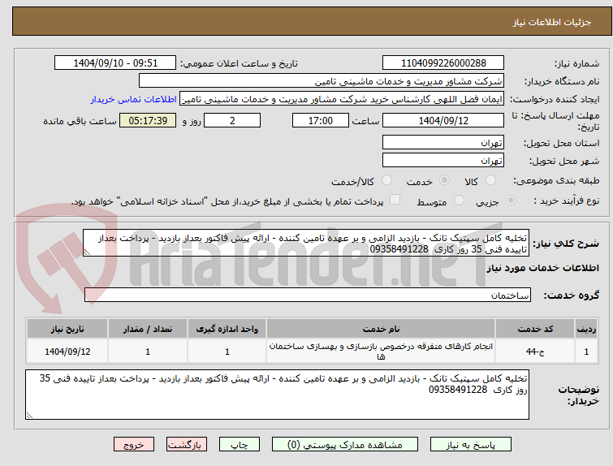Click the چاپ print button
Viewport: 613px width, 466px height.
coord(240,445)
